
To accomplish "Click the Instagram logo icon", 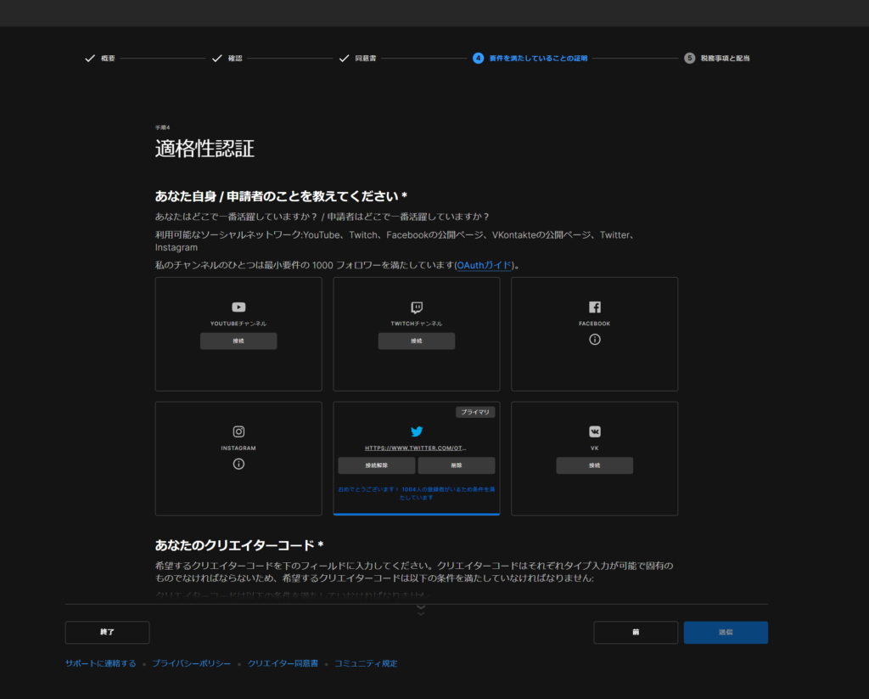I will click(238, 431).
